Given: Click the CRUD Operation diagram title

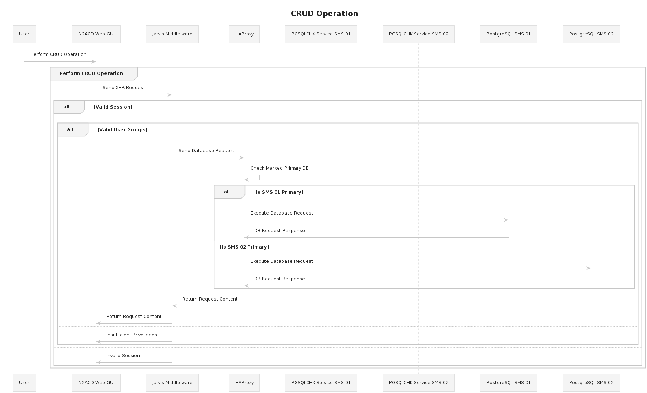Looking at the screenshot, I should point(324,14).
